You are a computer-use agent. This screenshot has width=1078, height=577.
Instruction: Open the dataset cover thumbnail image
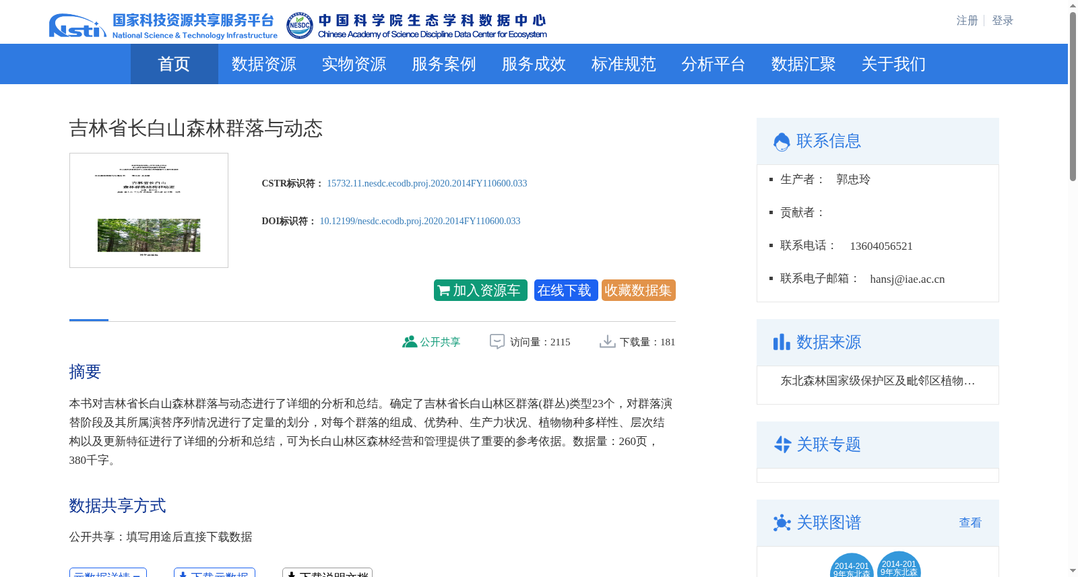(x=149, y=210)
